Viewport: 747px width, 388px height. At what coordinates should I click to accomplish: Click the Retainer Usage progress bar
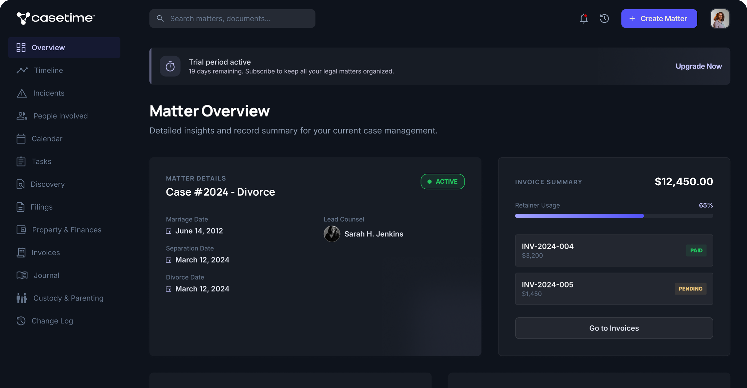coord(614,216)
